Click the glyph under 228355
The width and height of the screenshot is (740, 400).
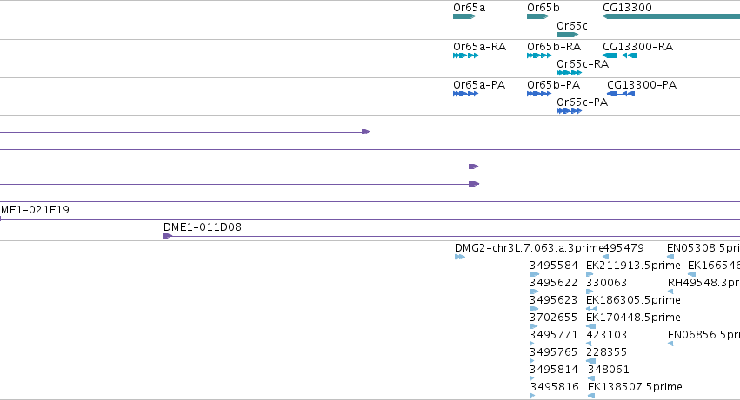pyautogui.click(x=590, y=361)
